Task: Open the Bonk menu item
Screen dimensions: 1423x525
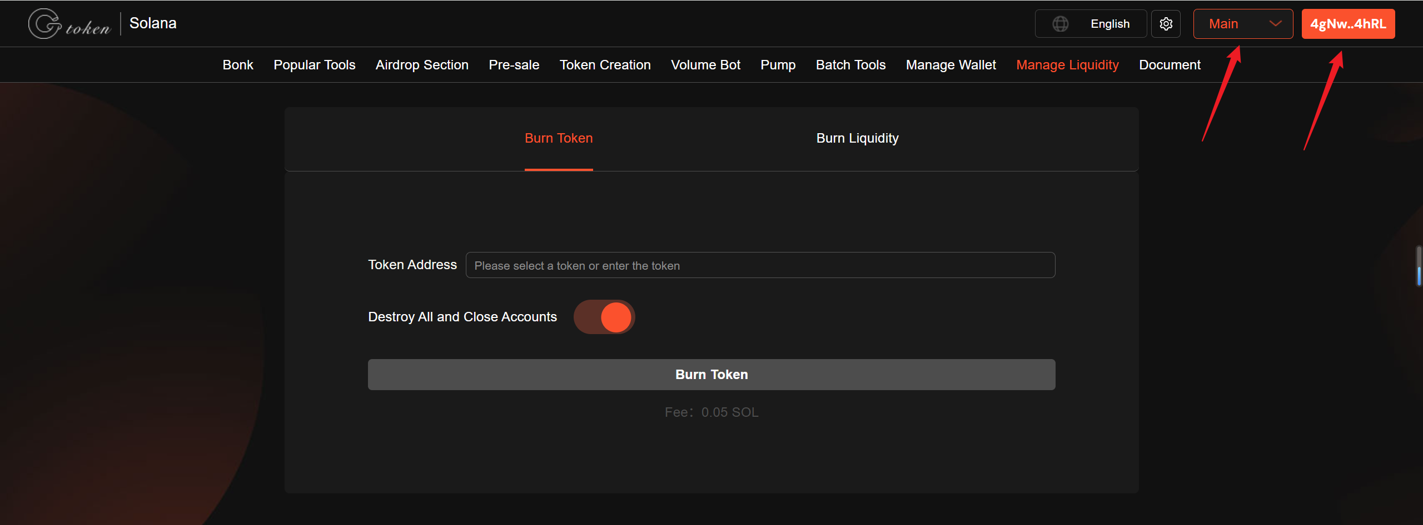Action: tap(238, 65)
